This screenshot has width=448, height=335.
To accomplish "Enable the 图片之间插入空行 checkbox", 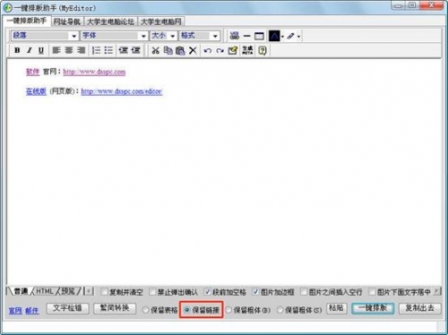I will (x=304, y=291).
